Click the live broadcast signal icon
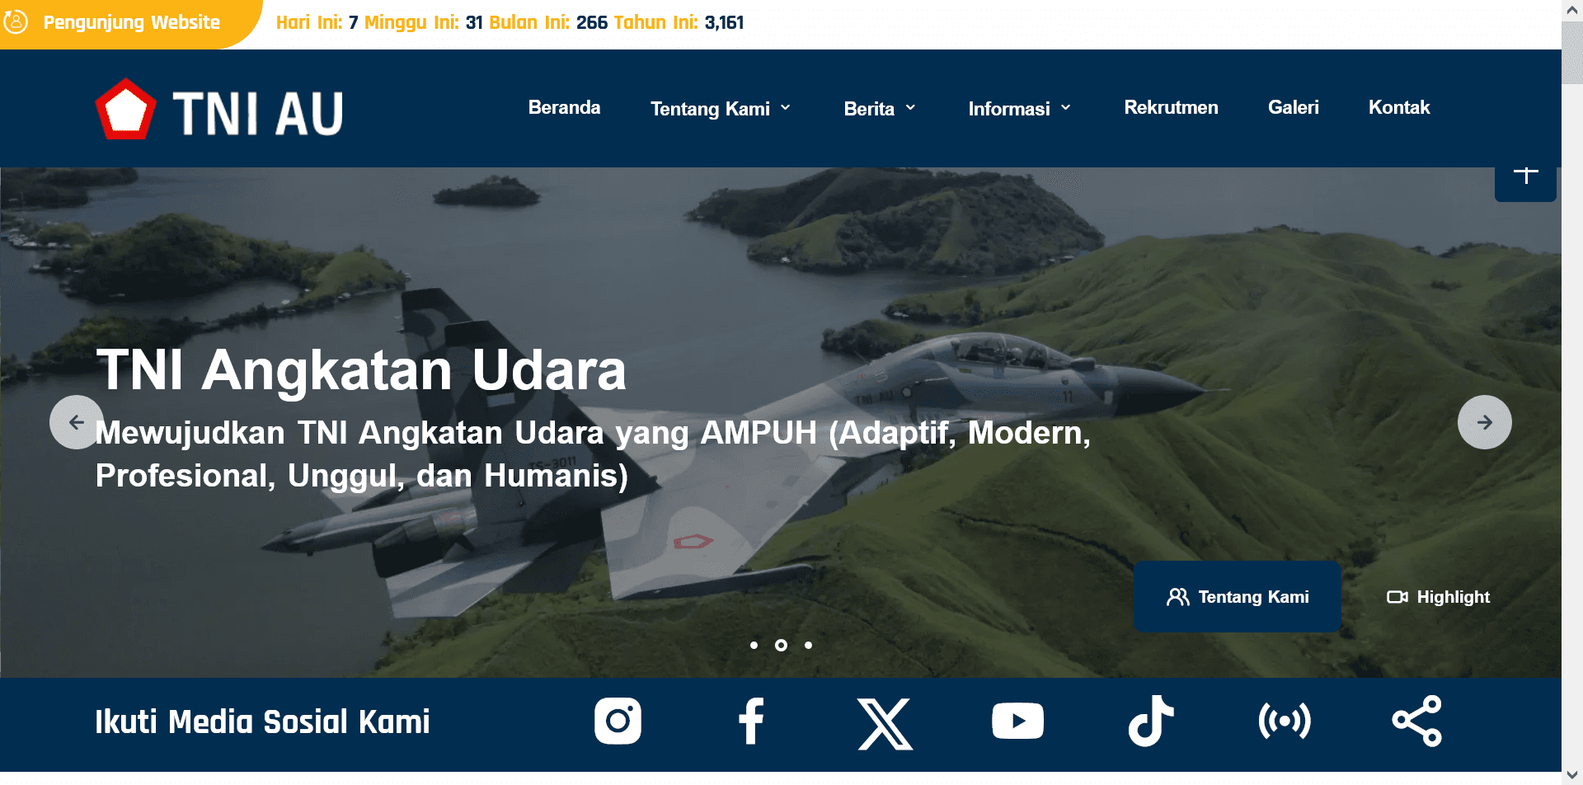Viewport: 1583px width, 785px height. tap(1285, 722)
